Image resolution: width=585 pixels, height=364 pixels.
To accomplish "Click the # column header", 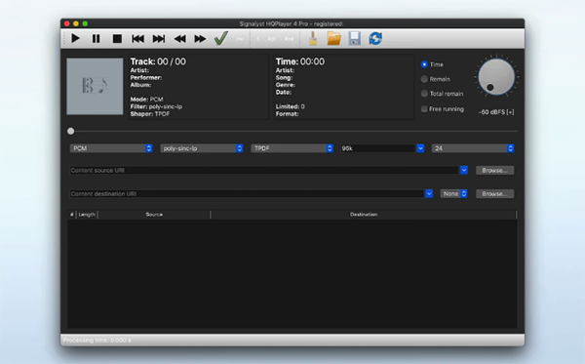I will click(x=71, y=215).
